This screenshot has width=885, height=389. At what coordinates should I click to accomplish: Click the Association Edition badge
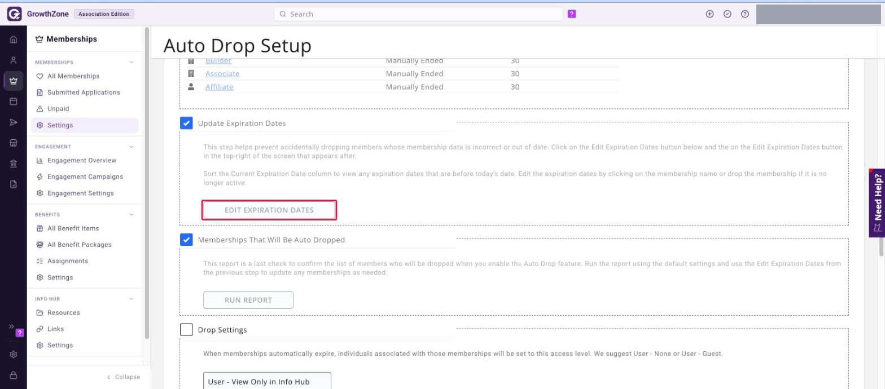104,14
